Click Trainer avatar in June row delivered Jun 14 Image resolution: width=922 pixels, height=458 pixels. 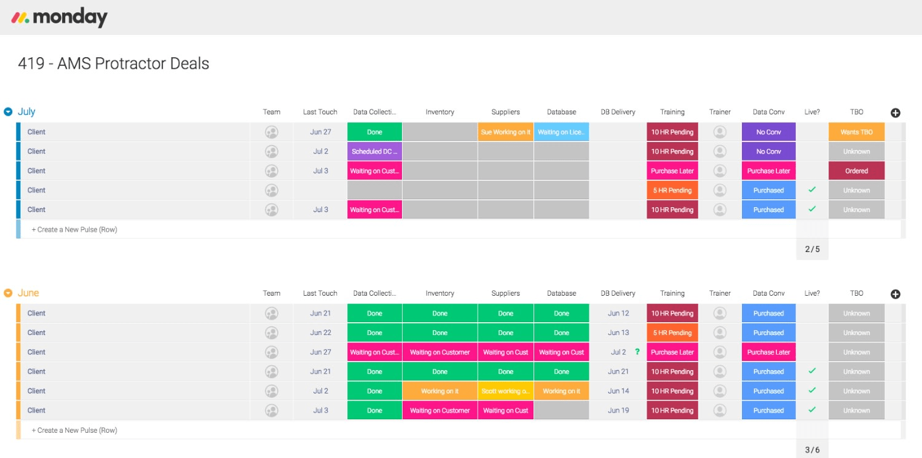[720, 391]
